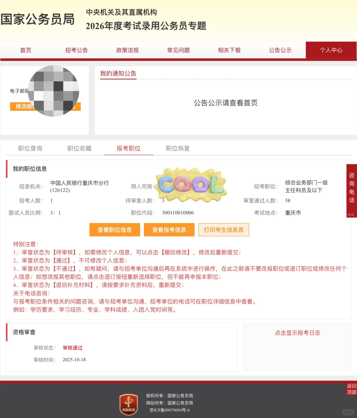The image size is (357, 418).
Task: Click 点击显示报考日志 link
Action: click(297, 333)
